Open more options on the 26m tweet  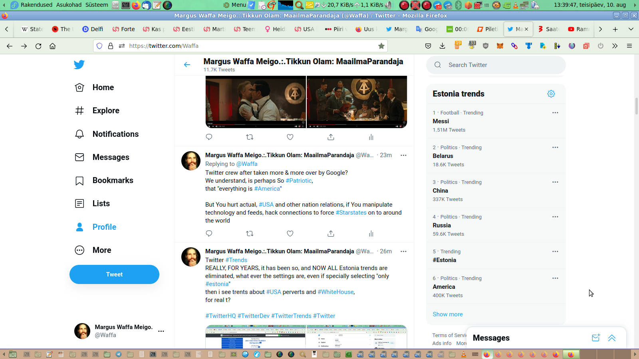tap(403, 251)
